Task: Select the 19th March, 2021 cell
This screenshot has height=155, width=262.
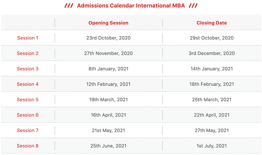Action: 108,100
